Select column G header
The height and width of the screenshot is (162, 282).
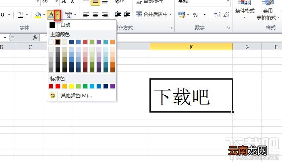tap(247, 47)
